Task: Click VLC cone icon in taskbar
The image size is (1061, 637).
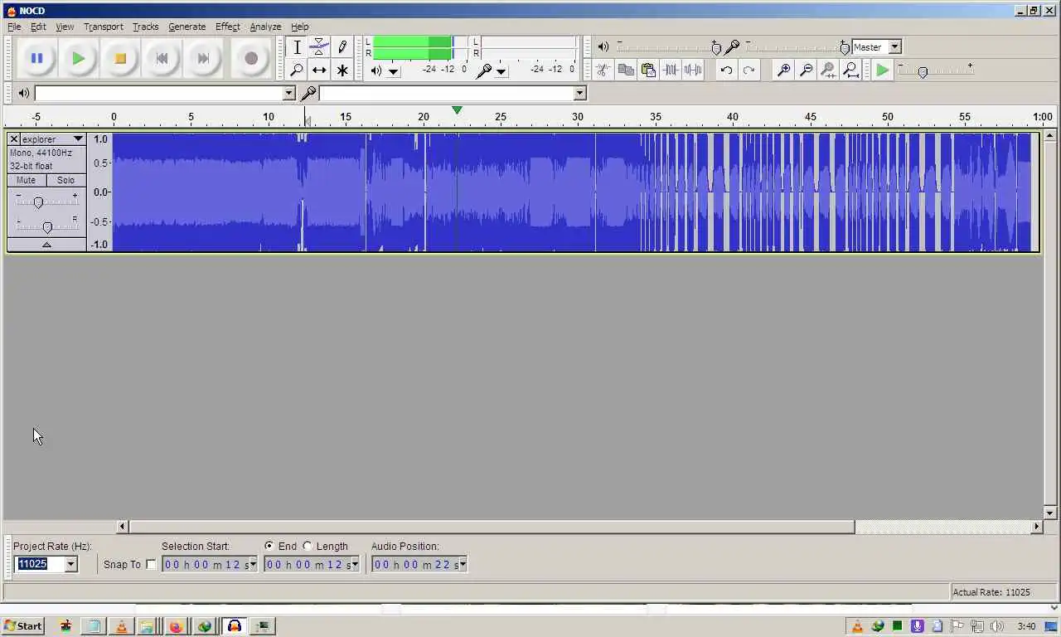Action: [121, 626]
